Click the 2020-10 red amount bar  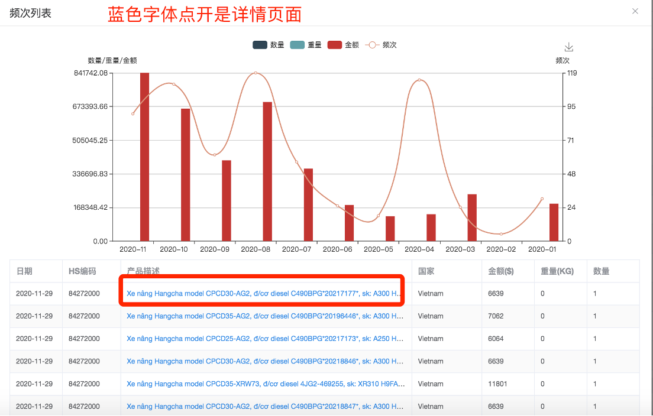[185, 175]
